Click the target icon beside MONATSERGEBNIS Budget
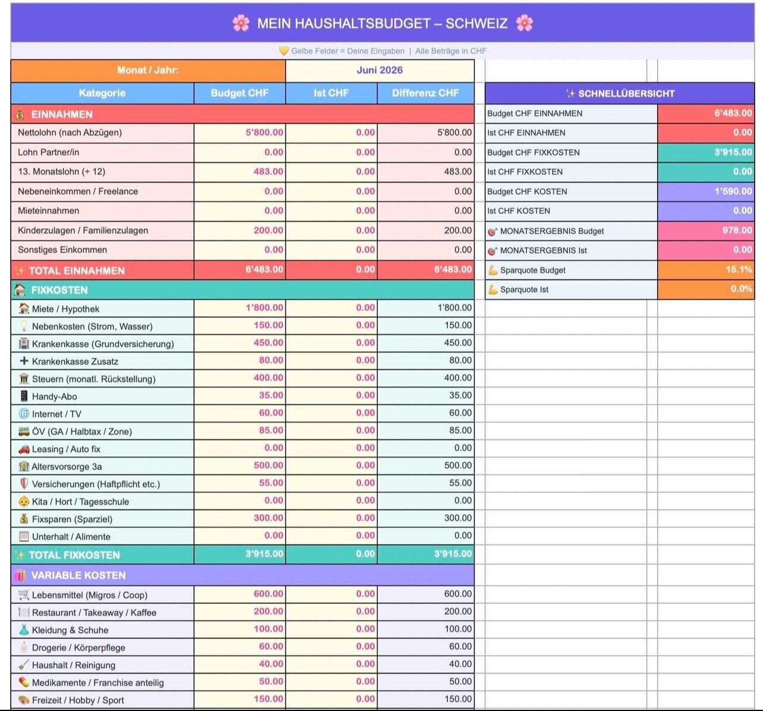The width and height of the screenshot is (763, 711). [492, 231]
